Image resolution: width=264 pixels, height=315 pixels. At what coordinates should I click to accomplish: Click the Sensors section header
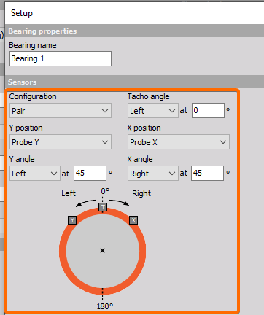tap(134, 82)
